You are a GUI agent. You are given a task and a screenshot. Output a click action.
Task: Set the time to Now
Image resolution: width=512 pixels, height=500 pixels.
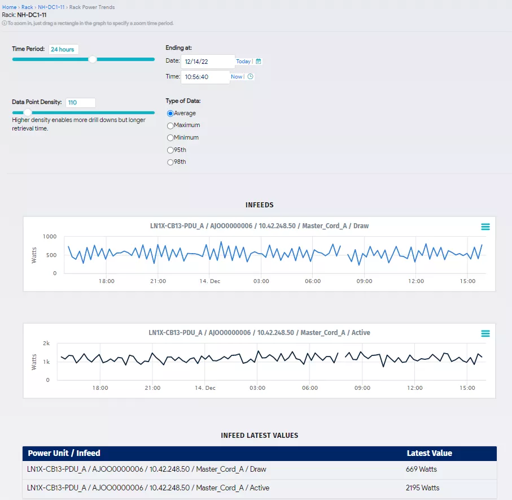click(236, 77)
